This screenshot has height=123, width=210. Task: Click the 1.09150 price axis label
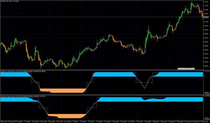[206, 38]
